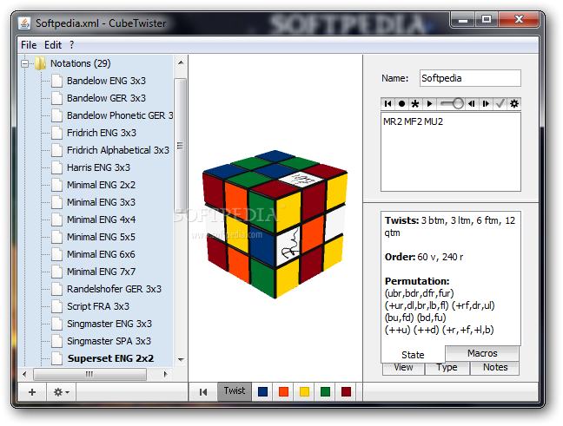Select Singmaster SPA 3x3 notation
563x426 pixels.
point(109,341)
